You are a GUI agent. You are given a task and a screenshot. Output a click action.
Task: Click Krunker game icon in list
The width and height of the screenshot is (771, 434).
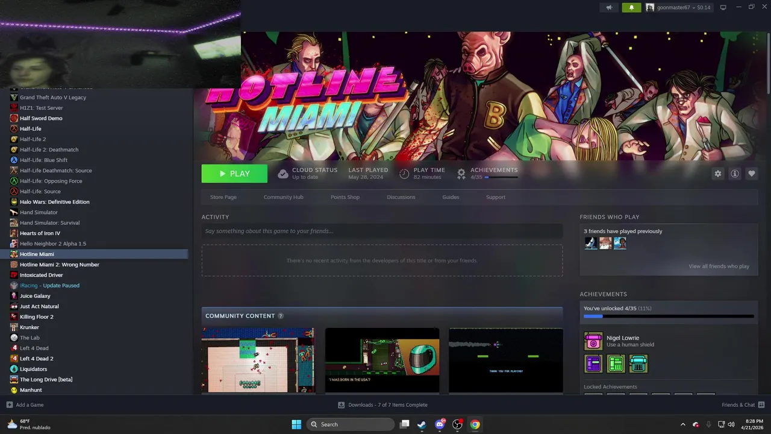(x=14, y=327)
